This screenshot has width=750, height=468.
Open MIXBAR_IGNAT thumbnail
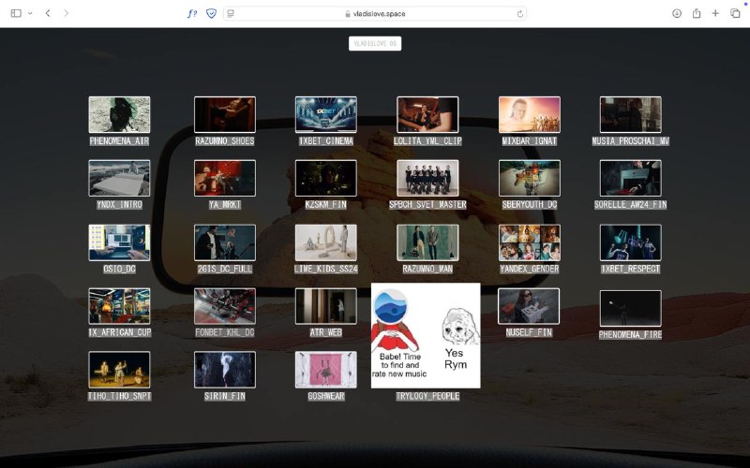pos(530,114)
